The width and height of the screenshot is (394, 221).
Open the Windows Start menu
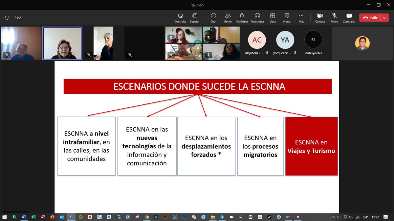point(5,217)
